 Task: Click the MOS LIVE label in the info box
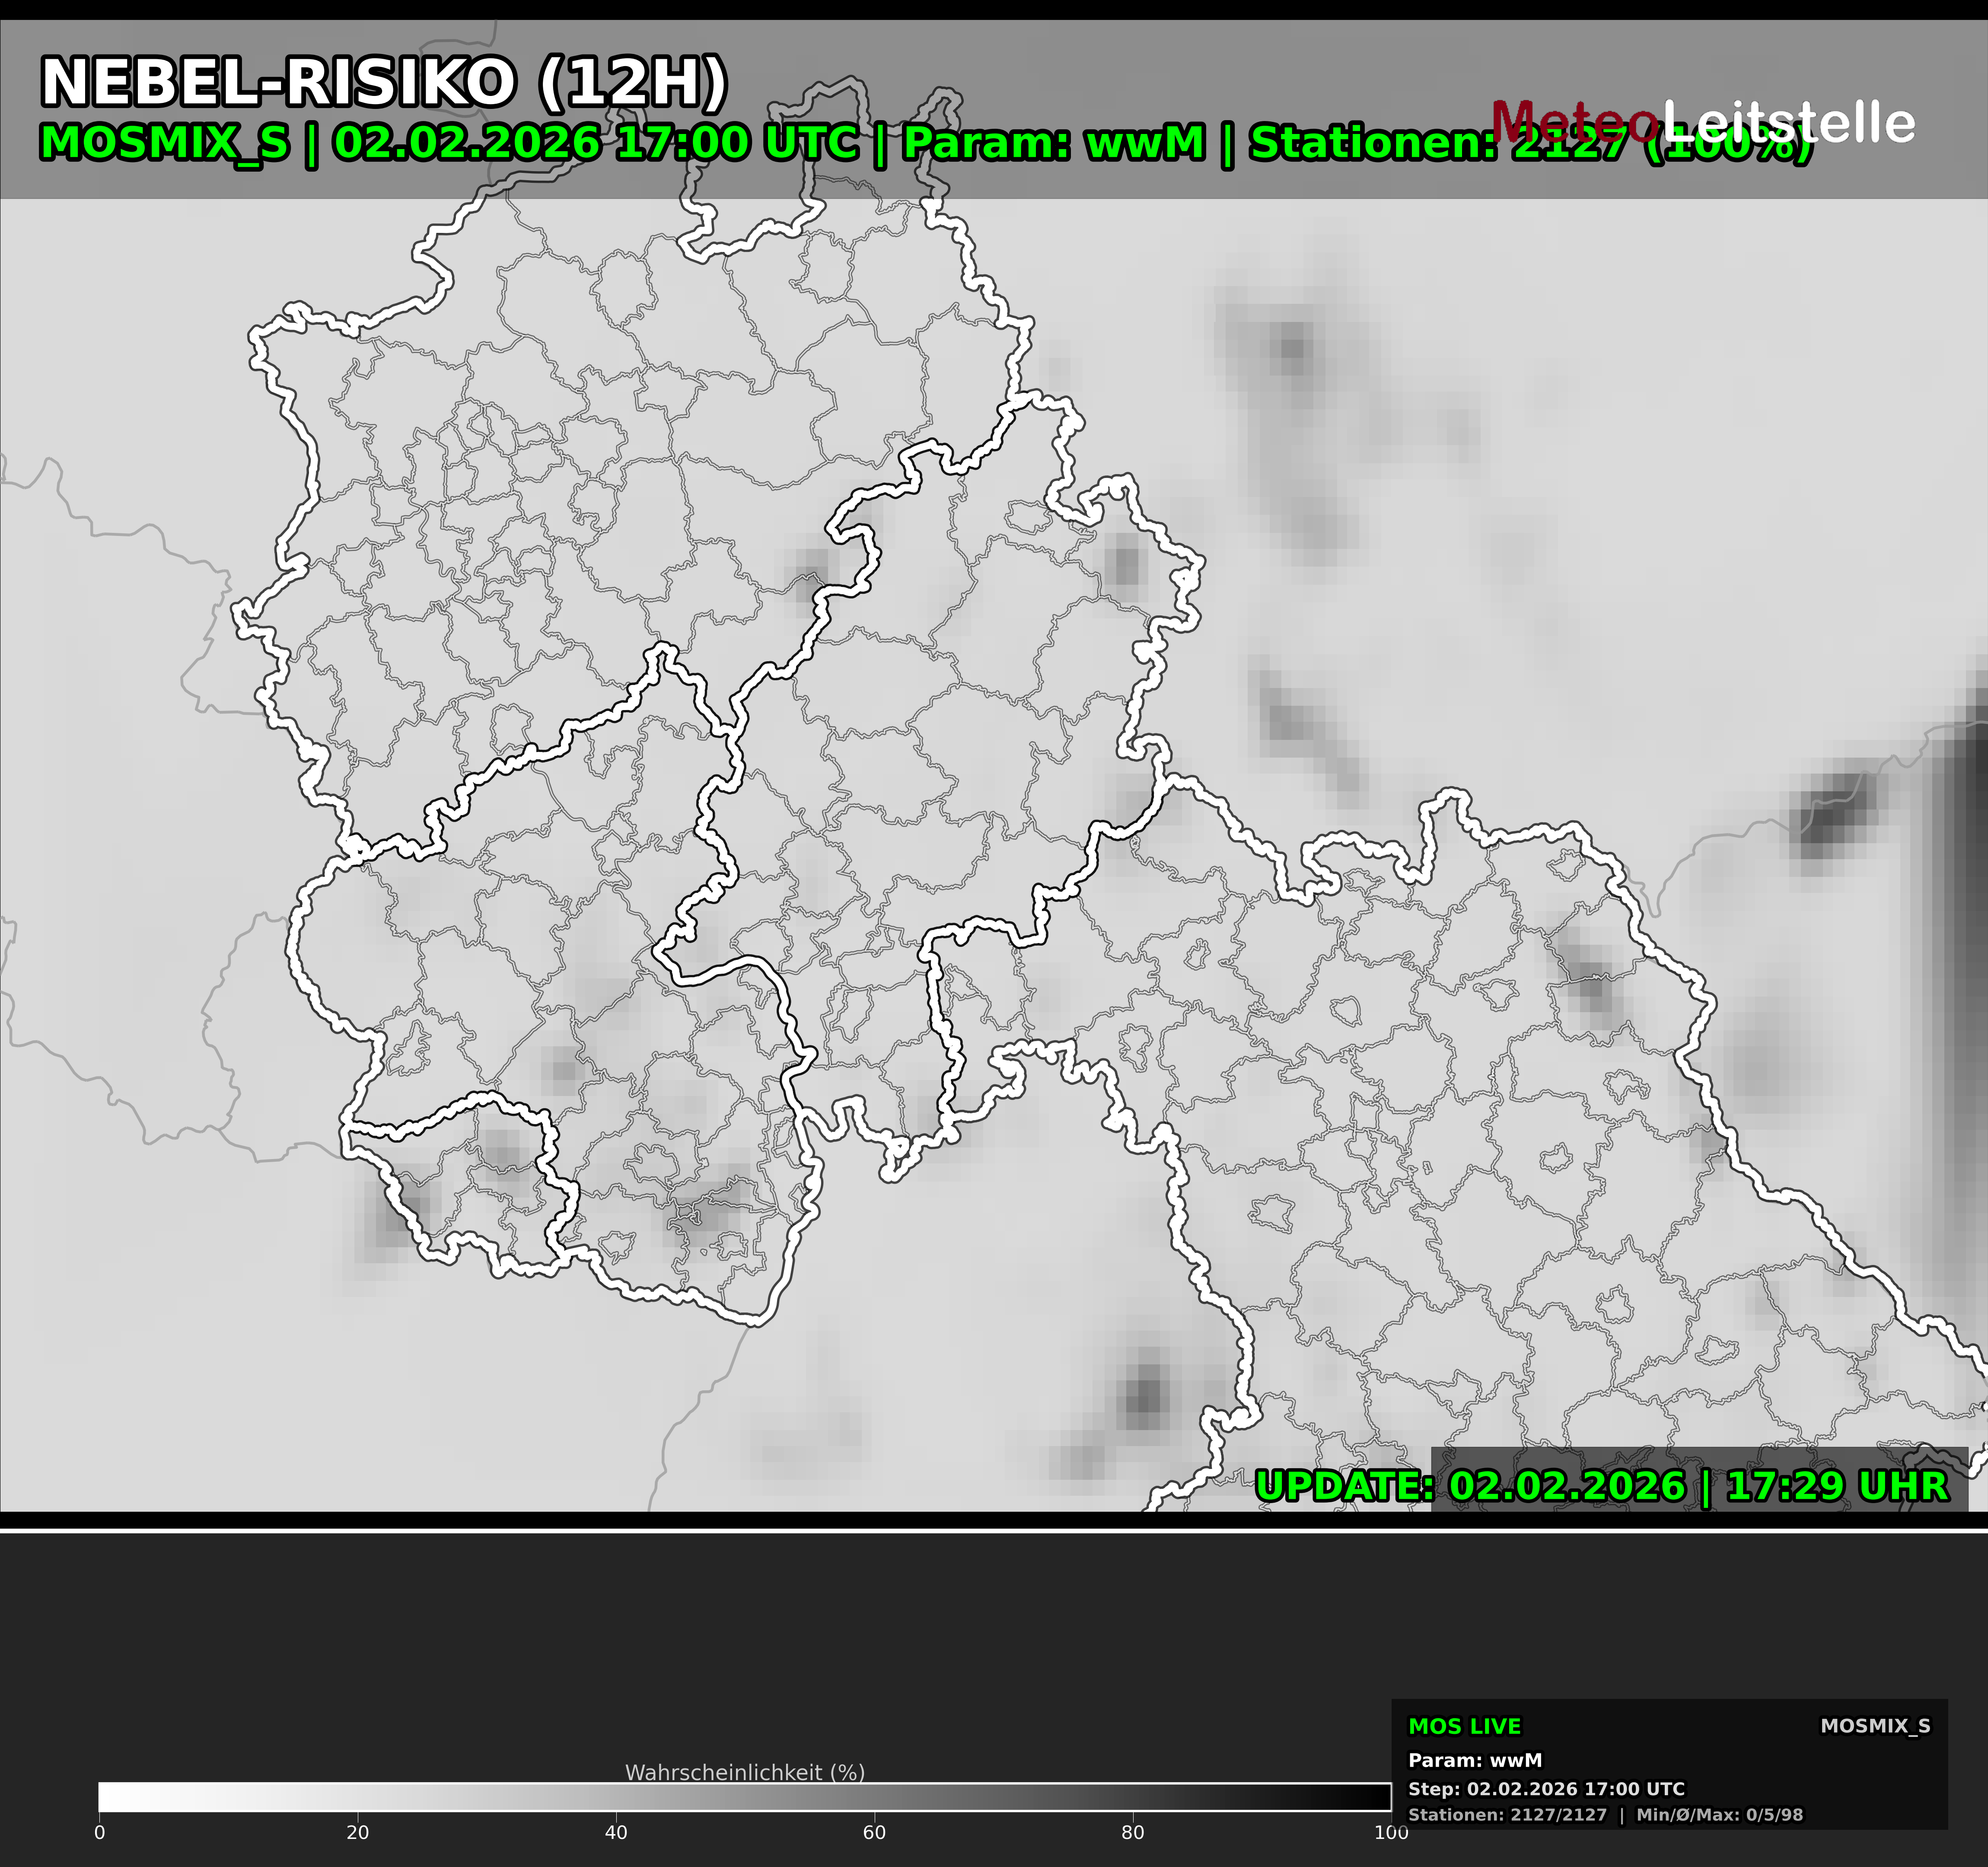click(1464, 1726)
